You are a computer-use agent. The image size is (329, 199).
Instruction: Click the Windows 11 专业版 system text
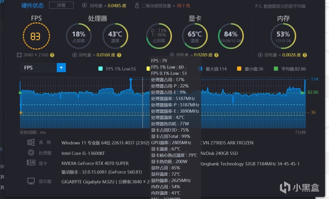[x=105, y=143]
